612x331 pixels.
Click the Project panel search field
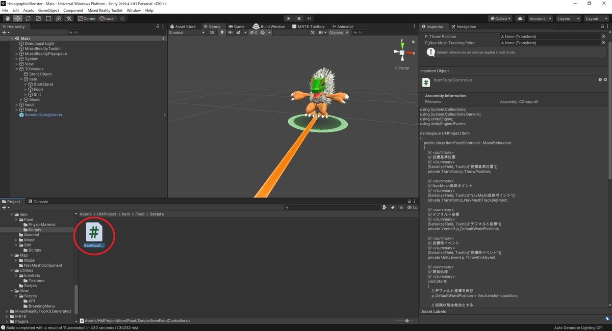click(332, 208)
